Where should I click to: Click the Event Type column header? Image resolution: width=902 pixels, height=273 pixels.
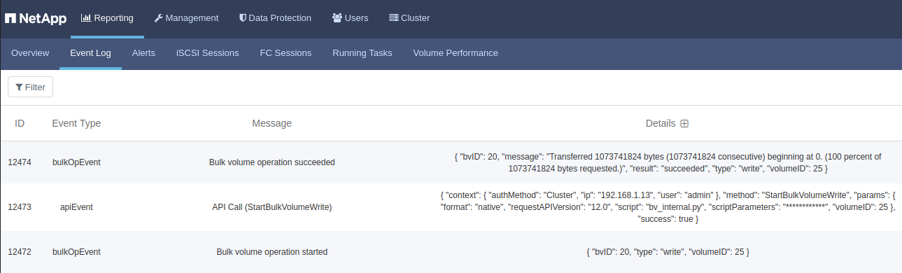[76, 123]
